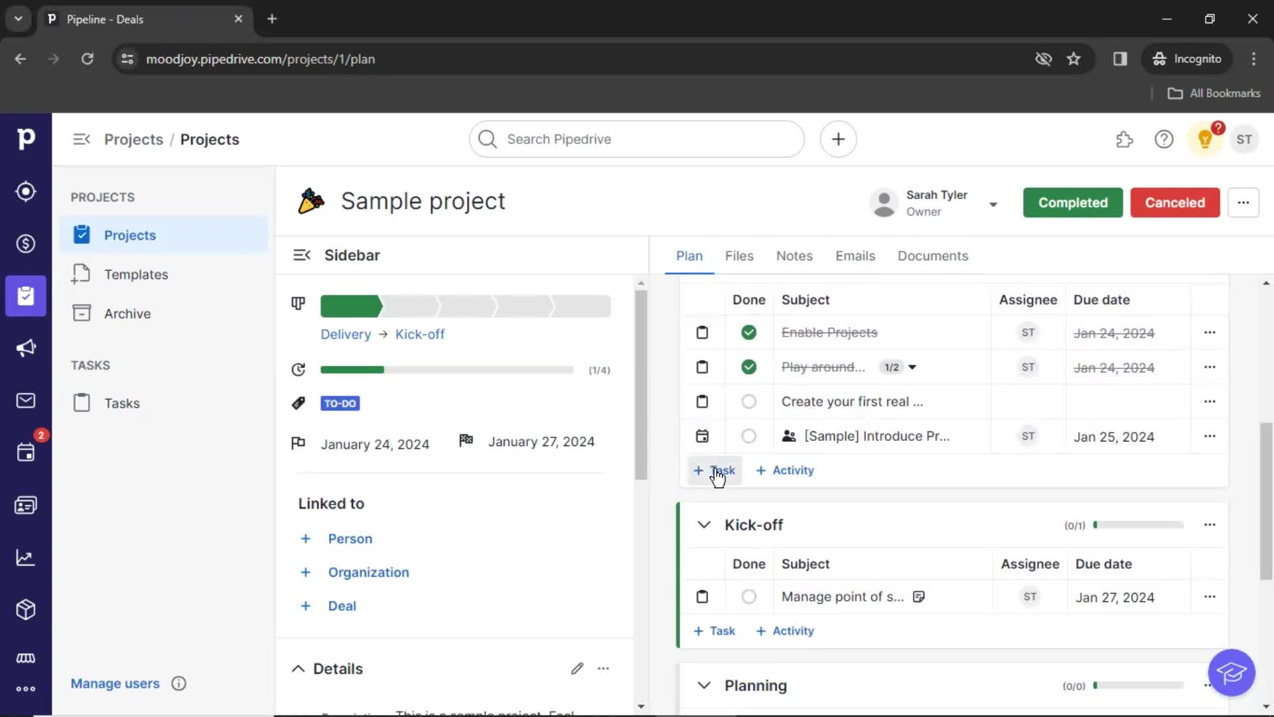Click the green Delivery phase pipeline stage

[x=351, y=306]
